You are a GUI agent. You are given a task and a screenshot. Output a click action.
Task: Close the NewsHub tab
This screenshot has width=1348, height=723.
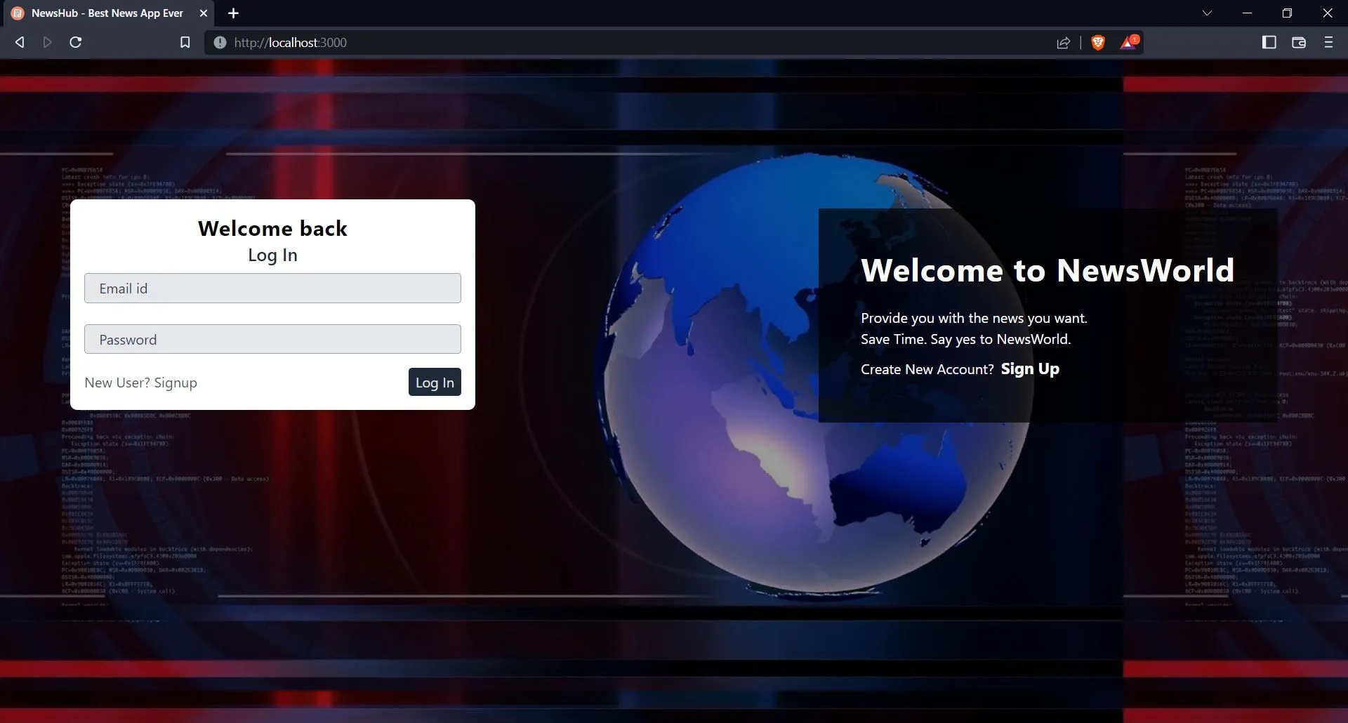tap(204, 13)
